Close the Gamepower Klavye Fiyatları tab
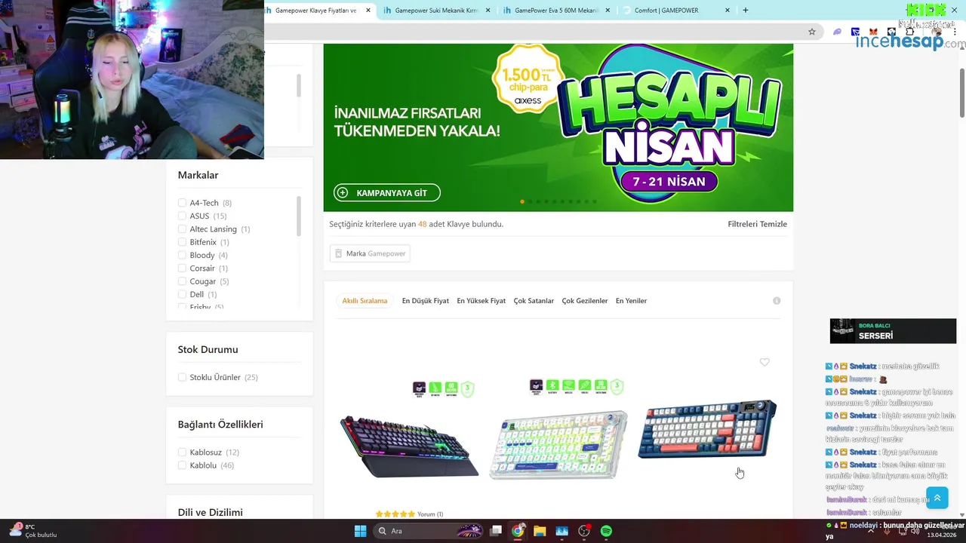Viewport: 966px width, 543px height. (368, 11)
